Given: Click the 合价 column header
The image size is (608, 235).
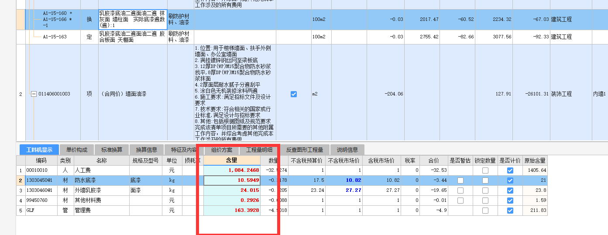Looking at the screenshot, I should [x=433, y=160].
